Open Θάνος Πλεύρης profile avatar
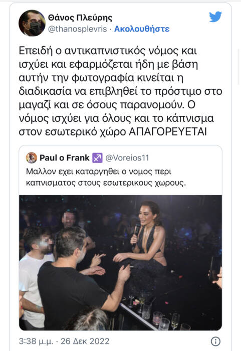 point(32,23)
